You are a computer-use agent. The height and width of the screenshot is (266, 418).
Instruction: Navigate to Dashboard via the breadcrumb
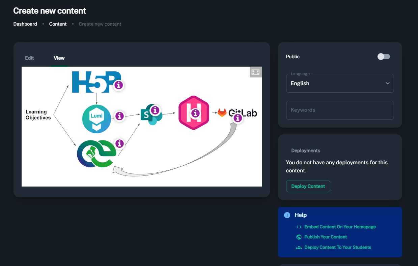tap(25, 24)
